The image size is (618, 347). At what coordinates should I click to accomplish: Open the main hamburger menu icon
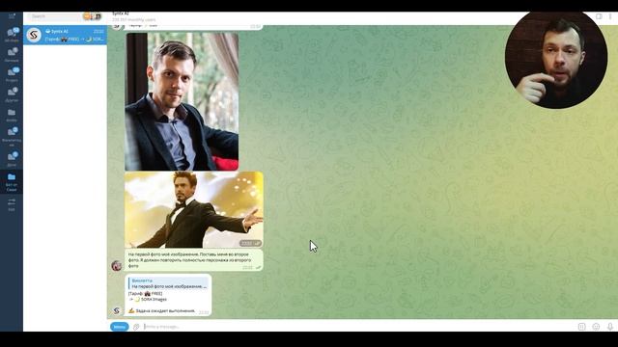click(x=12, y=16)
